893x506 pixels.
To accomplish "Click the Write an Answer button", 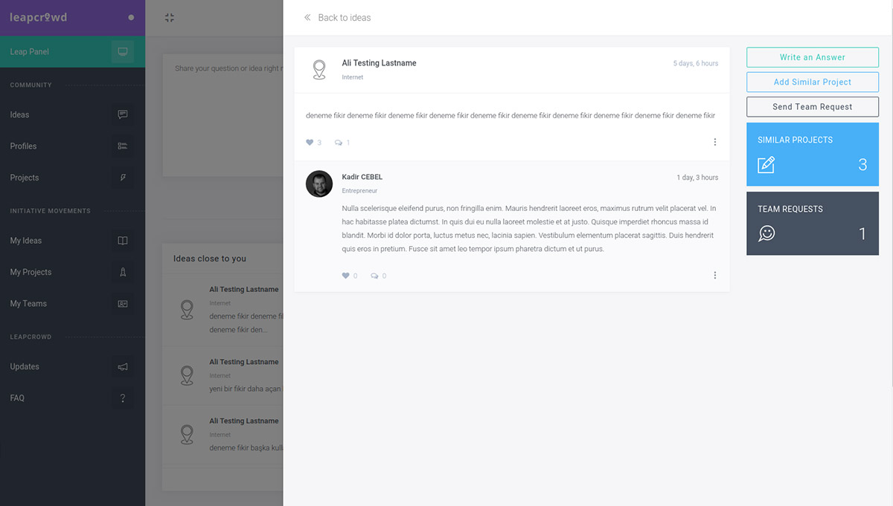I will [813, 57].
